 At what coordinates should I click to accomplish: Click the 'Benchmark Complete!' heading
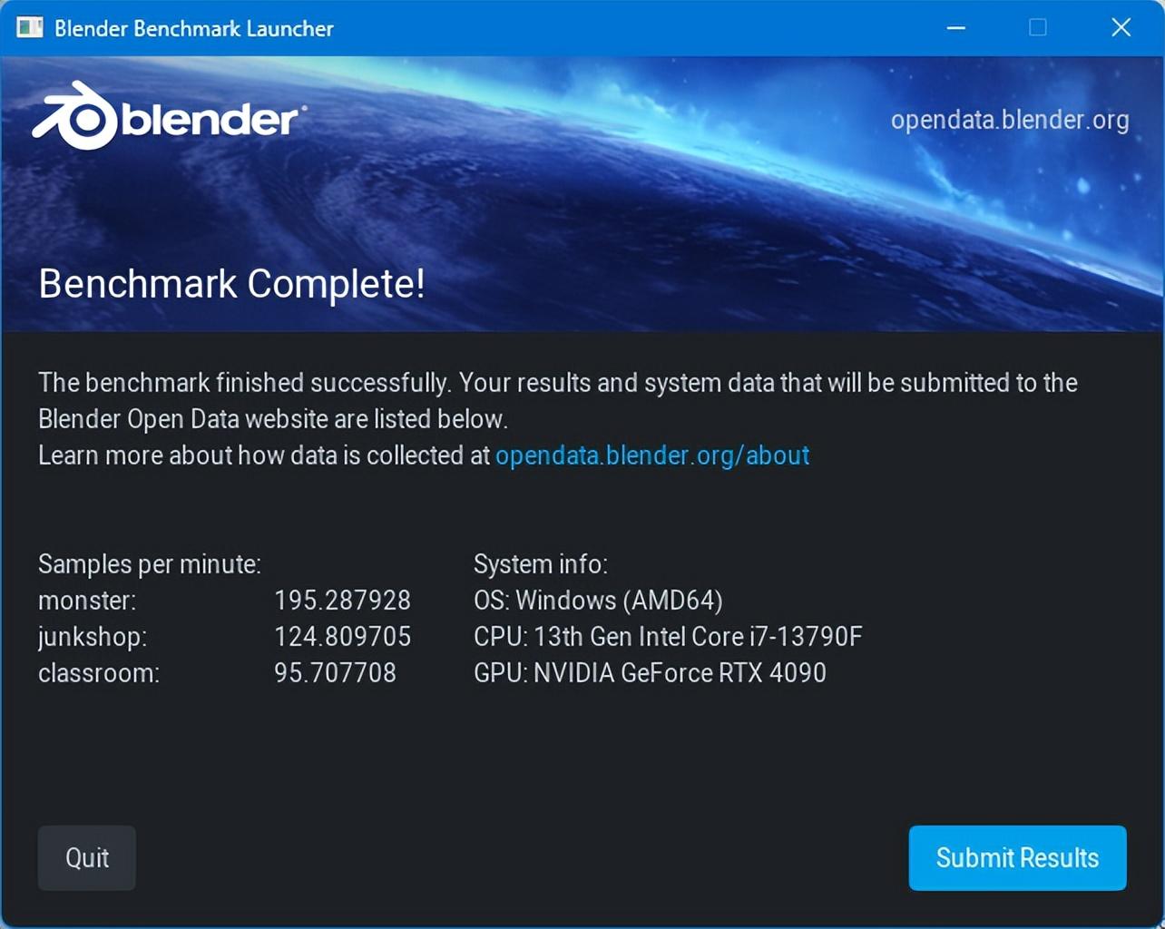(x=231, y=284)
